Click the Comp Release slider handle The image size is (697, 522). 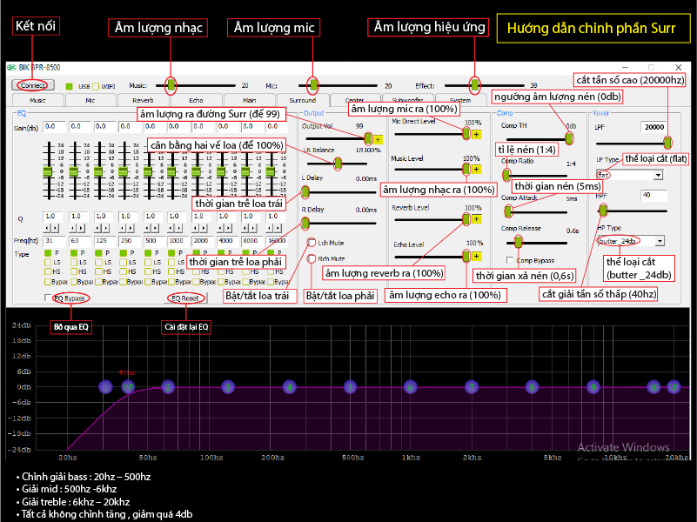point(519,242)
